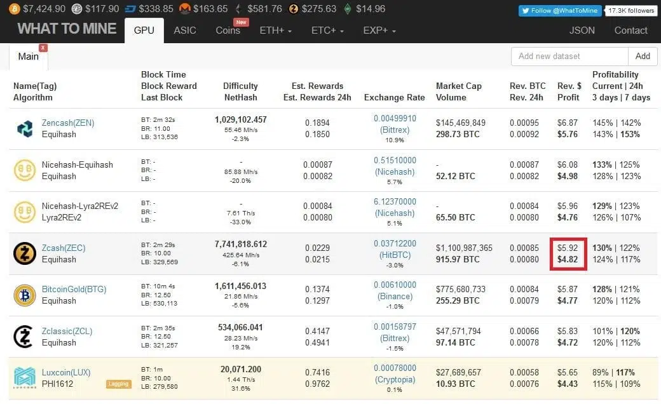Viewport: 661px width, 404px height.
Task: Click the volume value 10.93 BTC
Action: [x=455, y=384]
